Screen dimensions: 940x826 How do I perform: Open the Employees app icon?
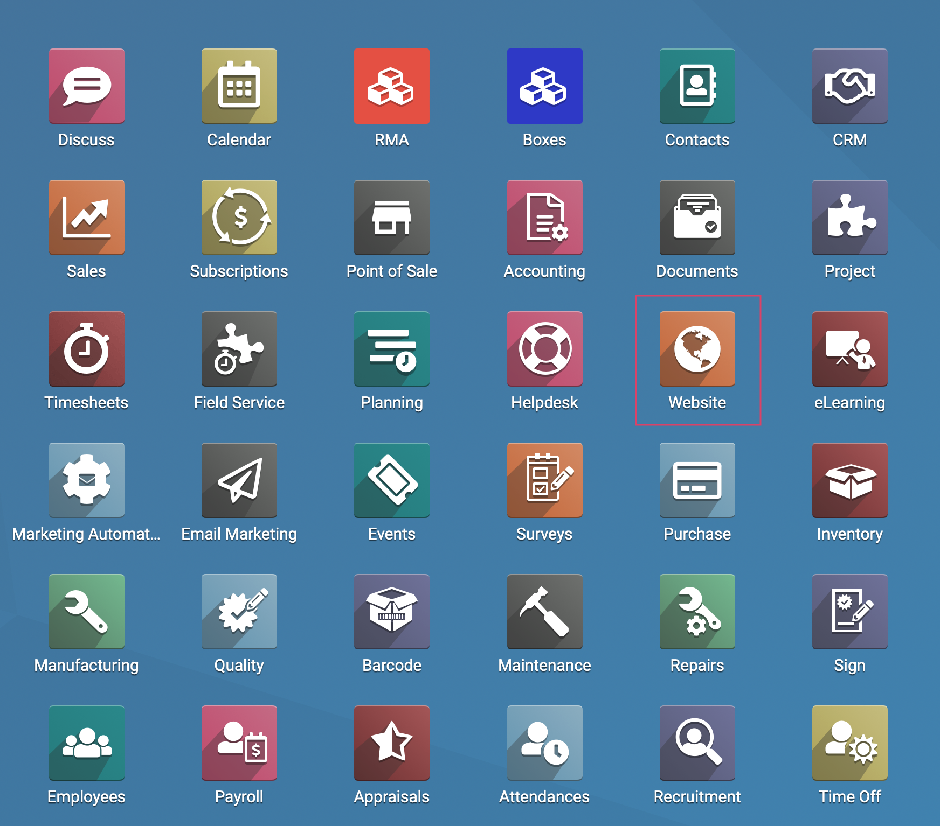click(87, 743)
